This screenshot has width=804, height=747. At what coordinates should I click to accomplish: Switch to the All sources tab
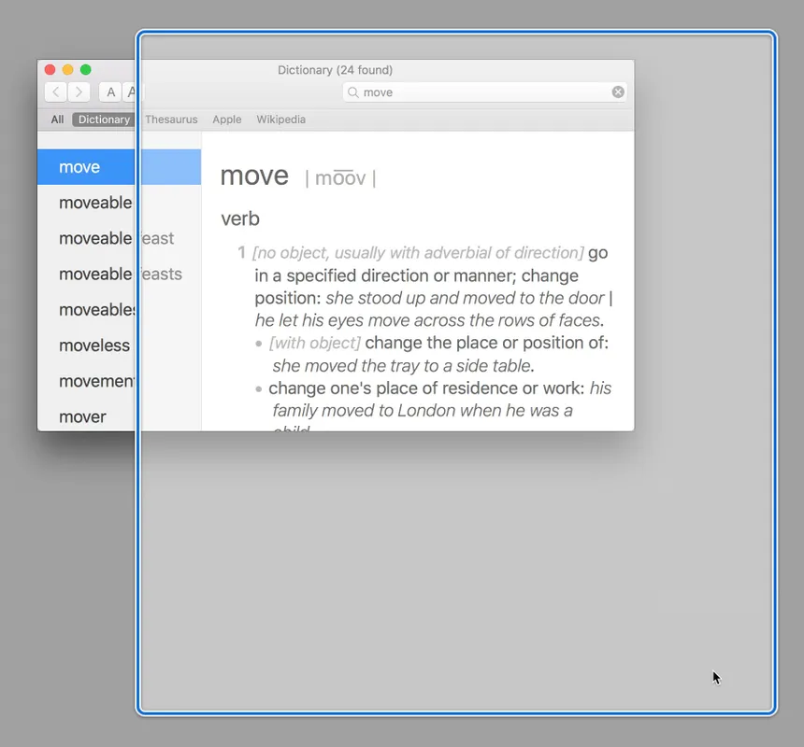click(58, 120)
